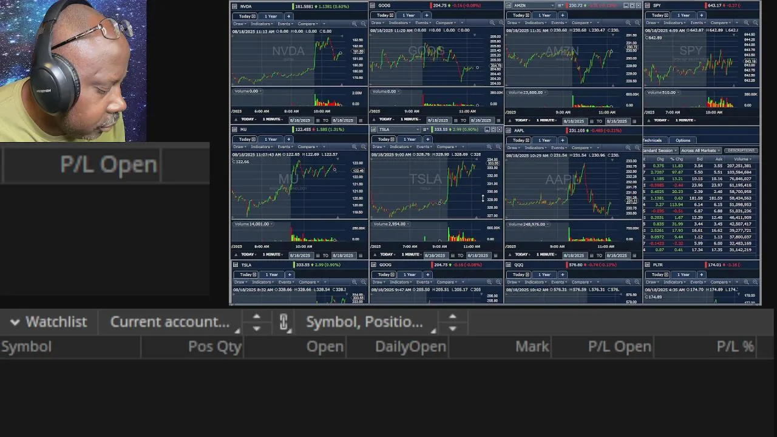Click the AAPL panel chart icon
Viewport: 777px width, 437px height.
[x=509, y=130]
